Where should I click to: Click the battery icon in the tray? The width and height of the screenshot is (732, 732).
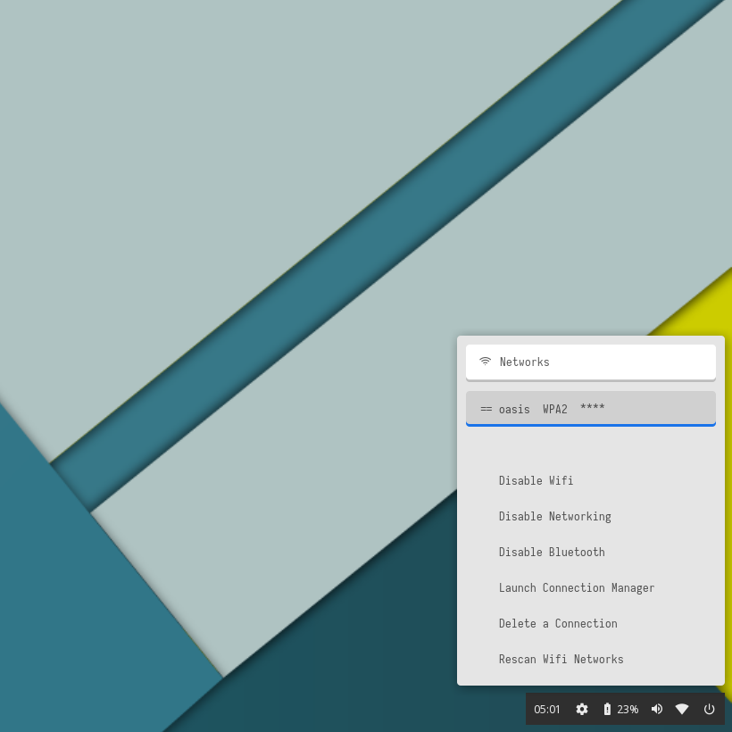tap(607, 709)
